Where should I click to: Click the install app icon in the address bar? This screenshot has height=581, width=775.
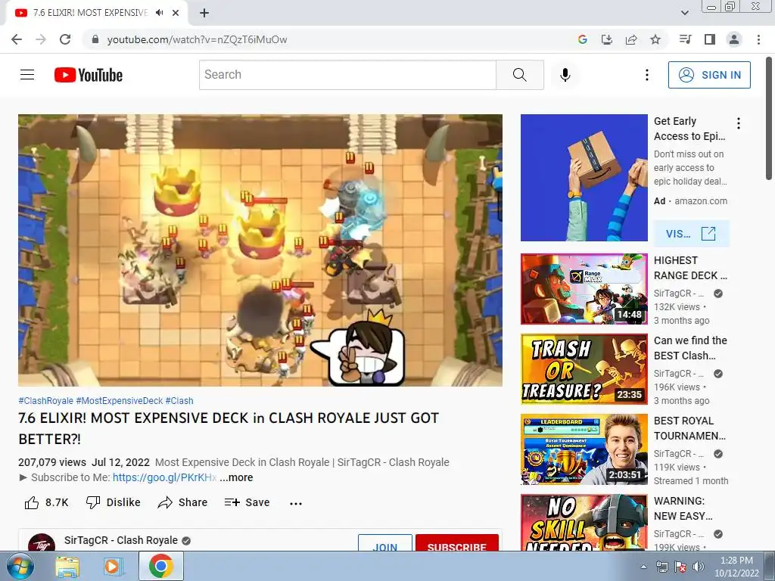click(606, 39)
